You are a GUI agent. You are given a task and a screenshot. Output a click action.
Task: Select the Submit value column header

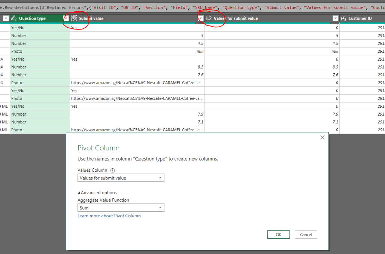[137, 18]
